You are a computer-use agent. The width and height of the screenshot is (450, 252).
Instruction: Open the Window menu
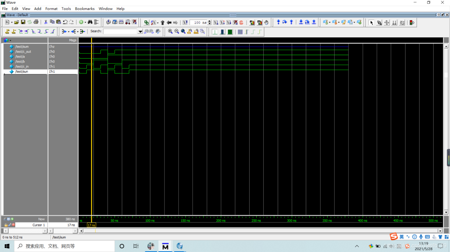click(x=106, y=9)
